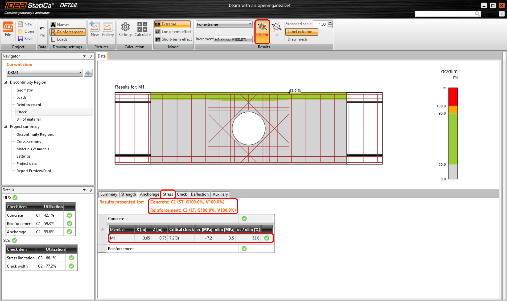The width and height of the screenshot is (507, 301).
Task: Toggle Reinforcement drawing setting
Action: (68, 32)
